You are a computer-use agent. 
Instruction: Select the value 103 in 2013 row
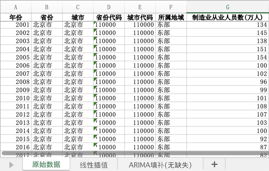(x=228, y=123)
